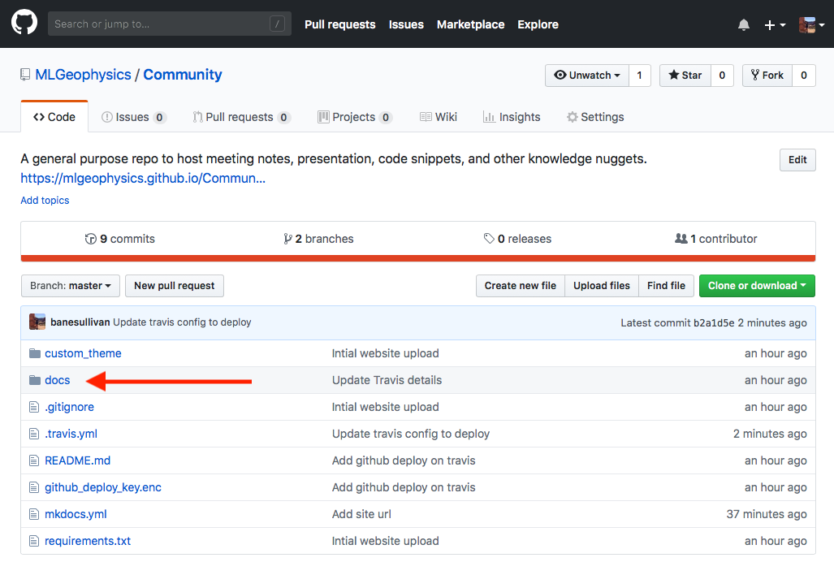Open the banesullivan author link
The image size is (834, 562).
[x=80, y=322]
